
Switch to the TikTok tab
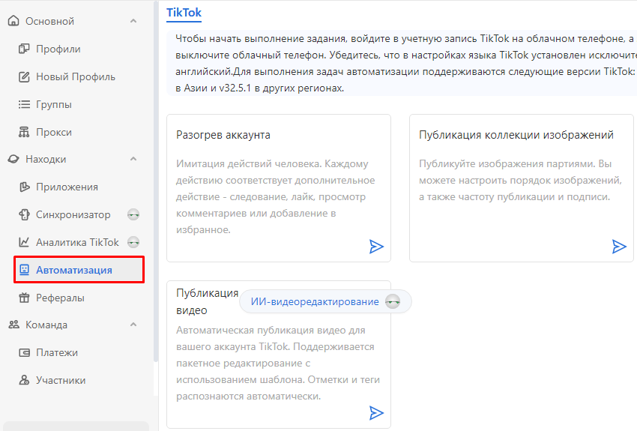[x=184, y=13]
